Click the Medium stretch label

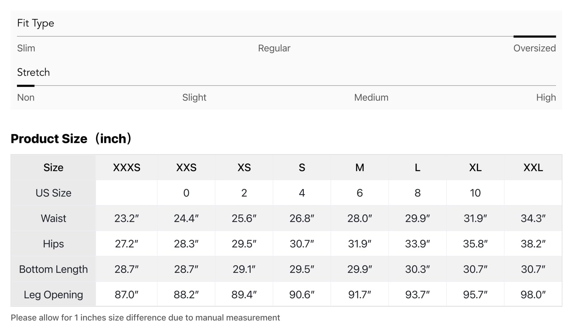(371, 97)
